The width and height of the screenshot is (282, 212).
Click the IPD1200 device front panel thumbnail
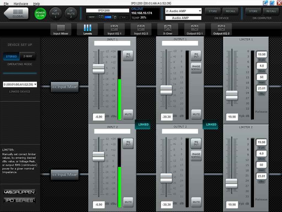pos(108,17)
